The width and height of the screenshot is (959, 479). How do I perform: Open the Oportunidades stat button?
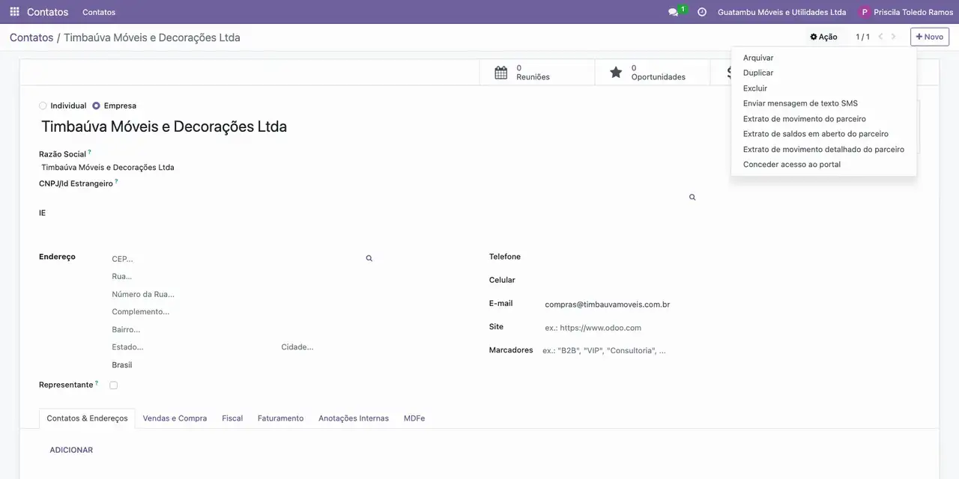click(652, 73)
